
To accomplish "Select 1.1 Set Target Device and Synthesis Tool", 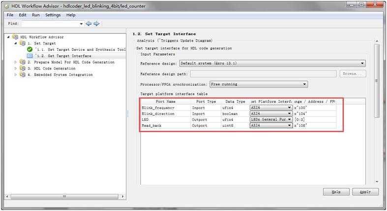I will pyautogui.click(x=81, y=49).
